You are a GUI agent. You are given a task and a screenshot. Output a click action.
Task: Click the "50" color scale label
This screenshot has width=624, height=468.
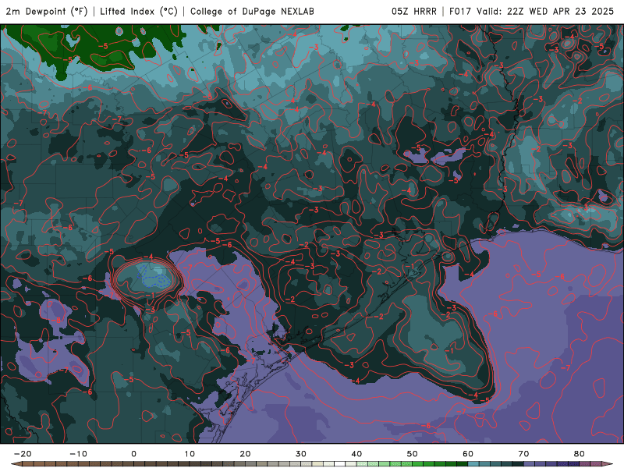pos(413,454)
